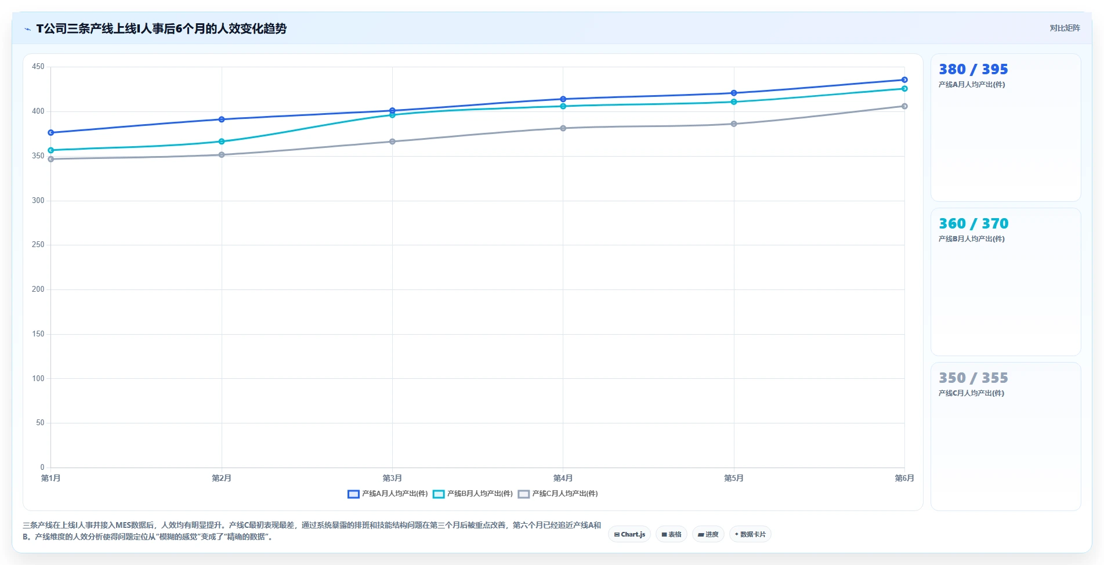
Task: Click 产线B data point for 第6月
Action: pos(904,89)
